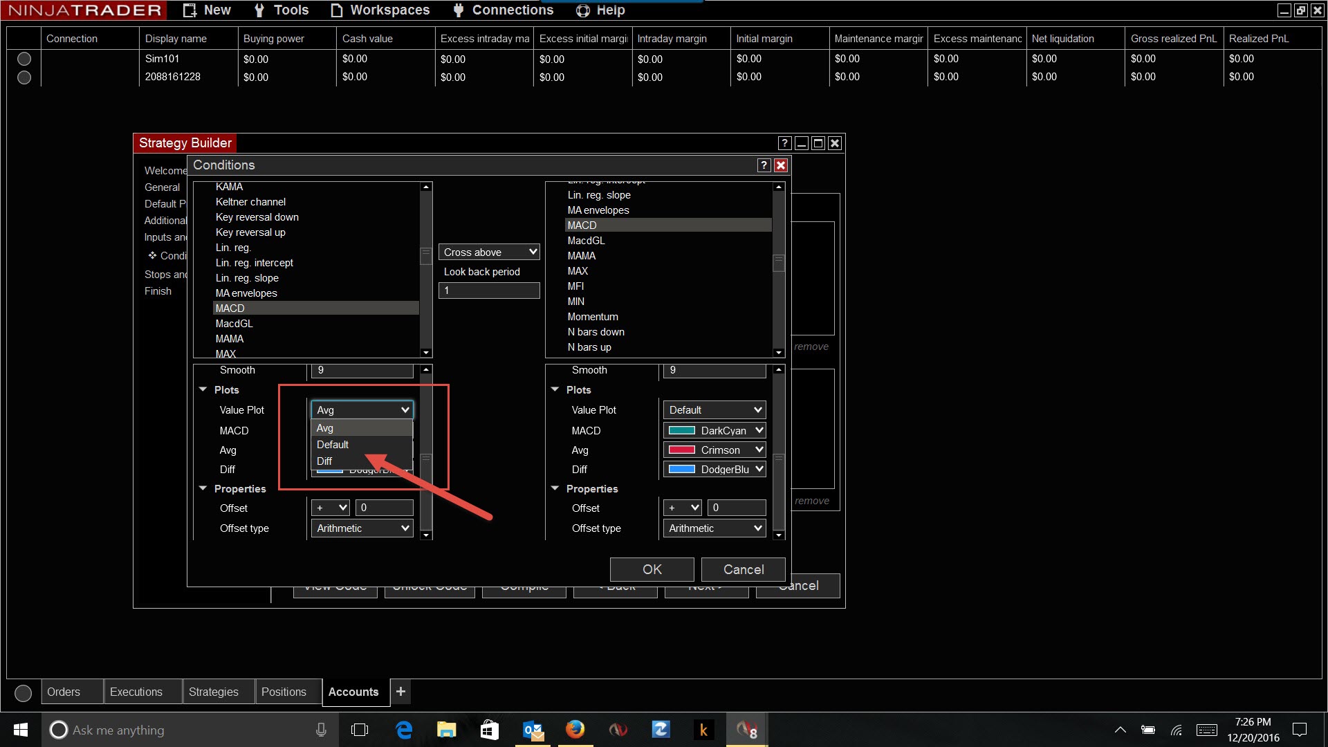Screen dimensions: 1328x747
Task: Open the right Offset type Arithmetic dropdown
Action: click(x=714, y=528)
